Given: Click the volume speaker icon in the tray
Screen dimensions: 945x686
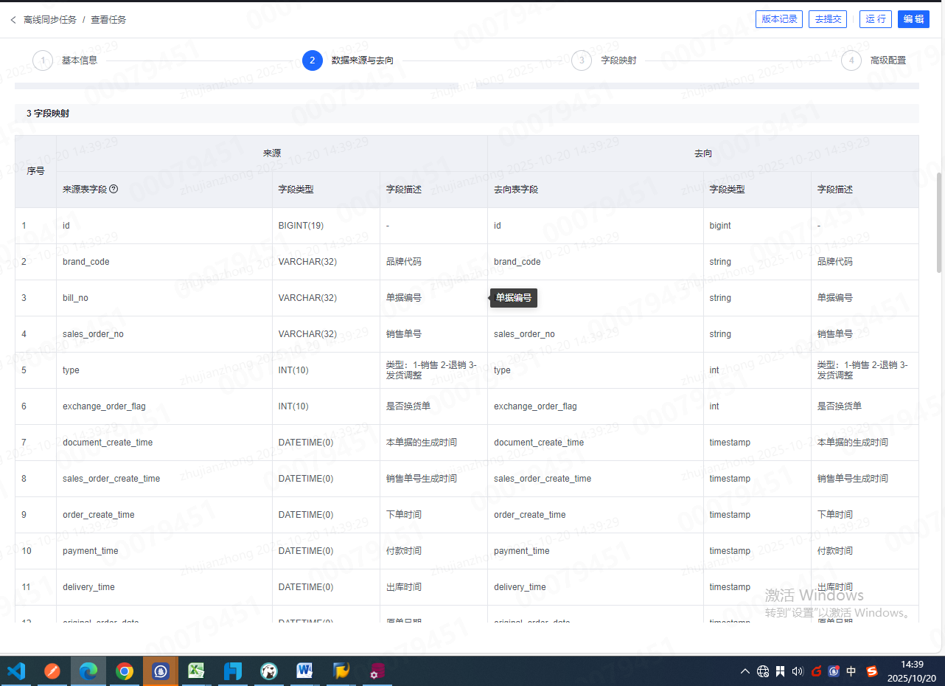Looking at the screenshot, I should coord(797,671).
